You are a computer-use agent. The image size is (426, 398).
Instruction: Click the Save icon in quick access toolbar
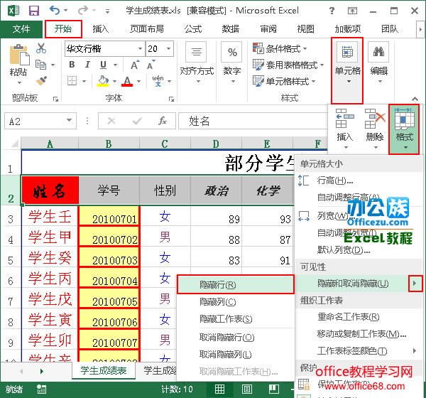33,10
